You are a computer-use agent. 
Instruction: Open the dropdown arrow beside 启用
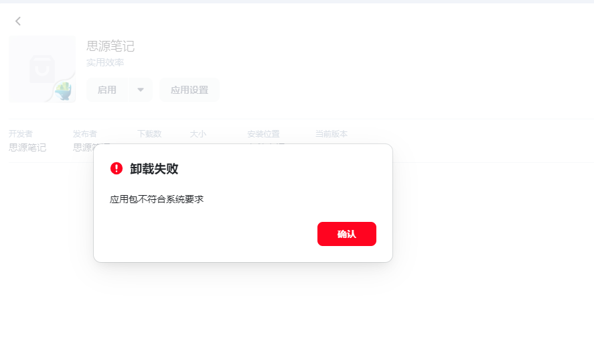[141, 90]
